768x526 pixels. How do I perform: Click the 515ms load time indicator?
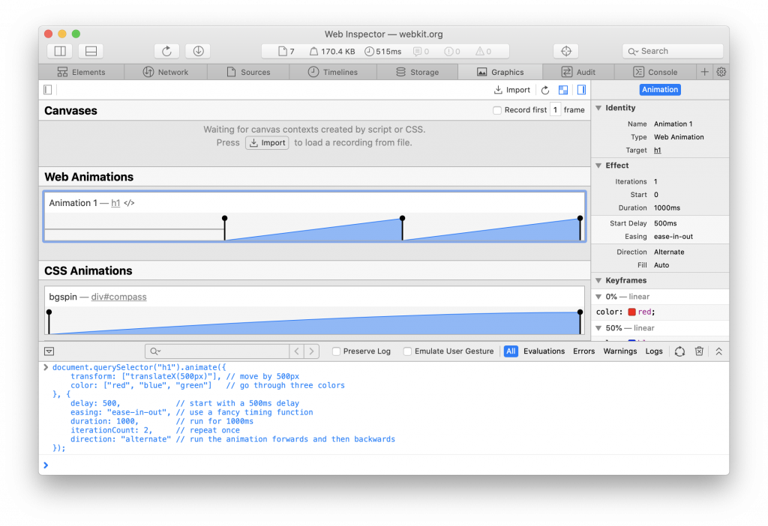click(383, 52)
